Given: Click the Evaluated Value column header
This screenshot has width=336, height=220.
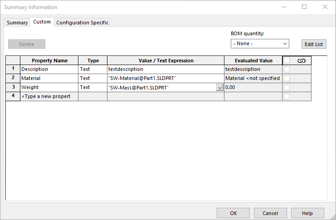Looking at the screenshot, I should point(253,61).
